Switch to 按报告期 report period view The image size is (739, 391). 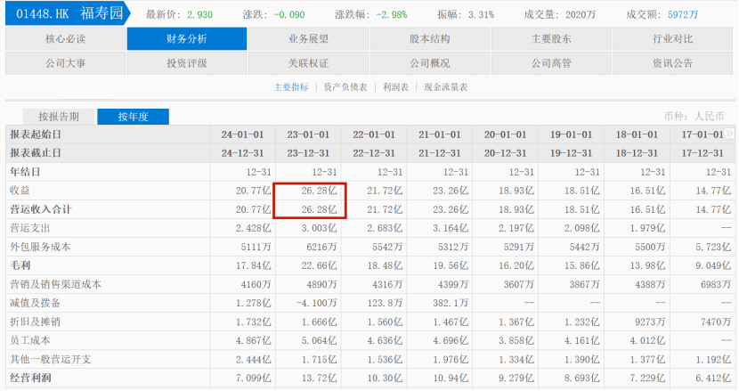pos(58,117)
